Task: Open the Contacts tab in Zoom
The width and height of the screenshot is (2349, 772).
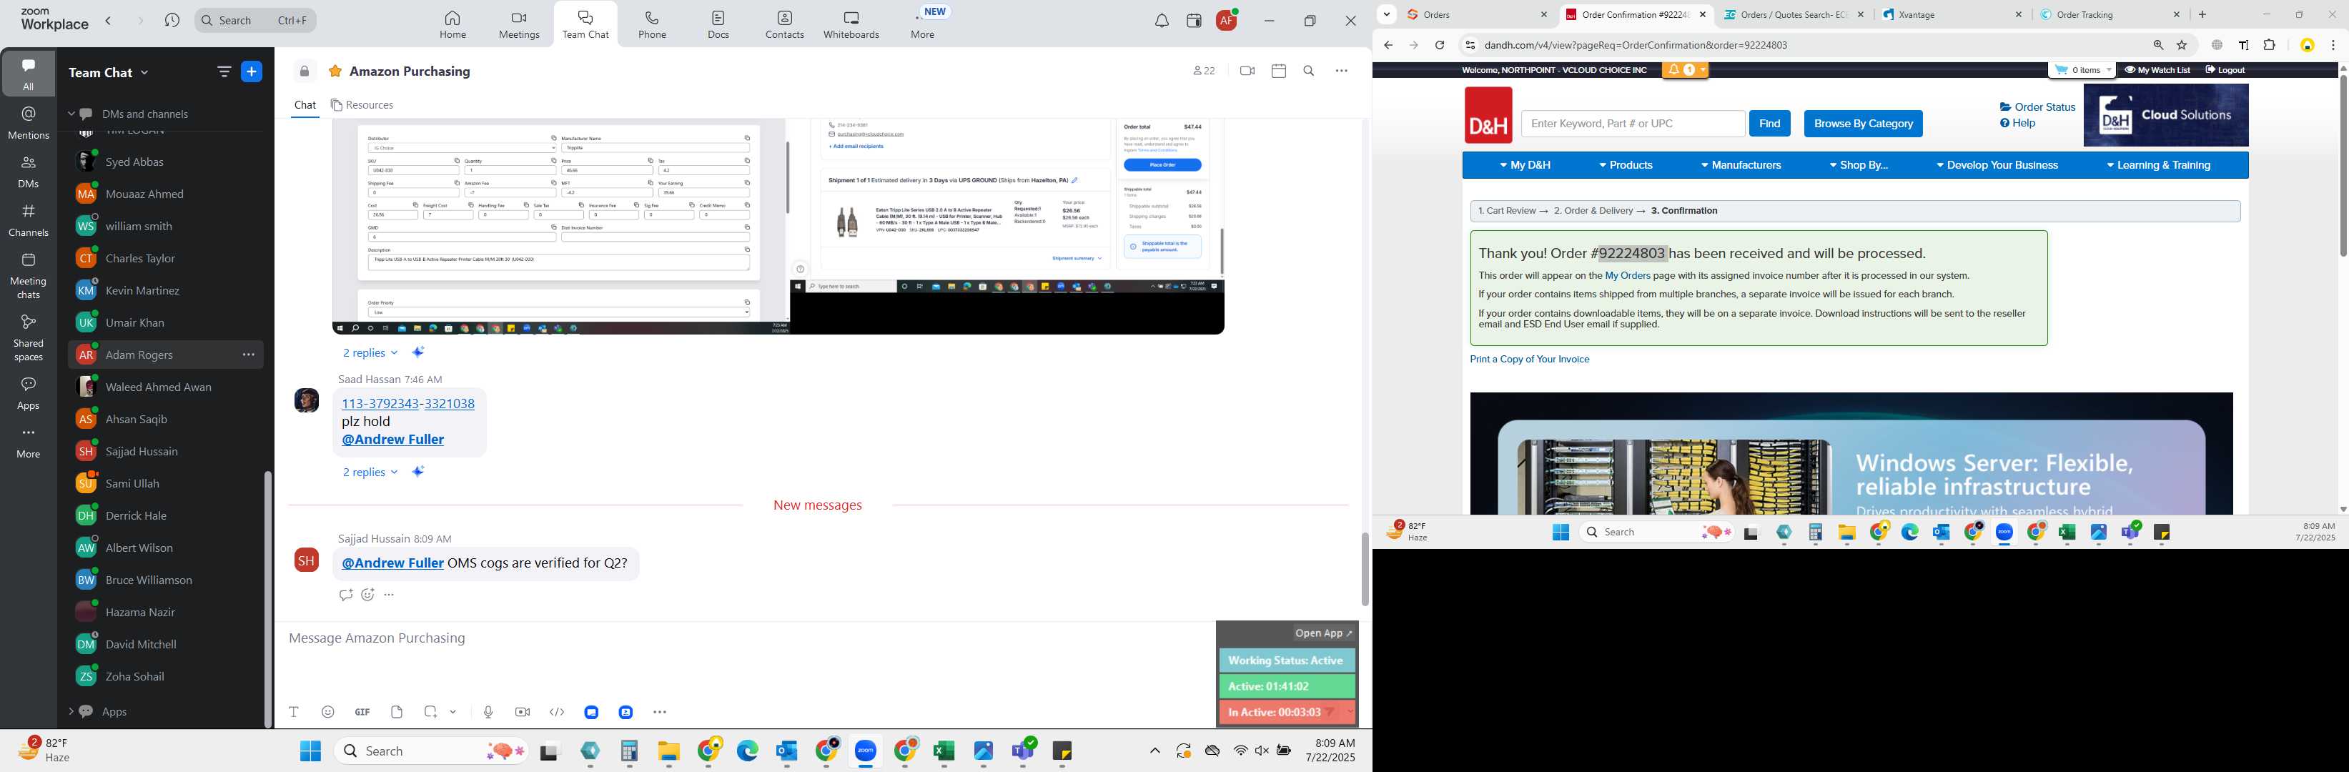Action: click(784, 24)
